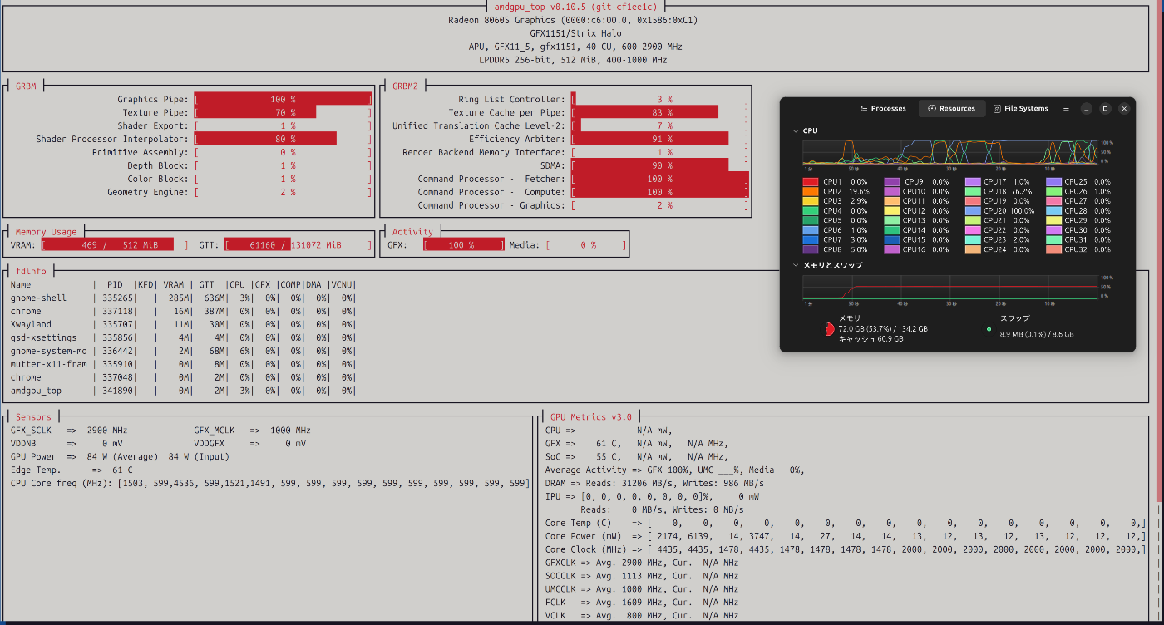
Task: Collapse the CPU section chevron
Action: 794,131
